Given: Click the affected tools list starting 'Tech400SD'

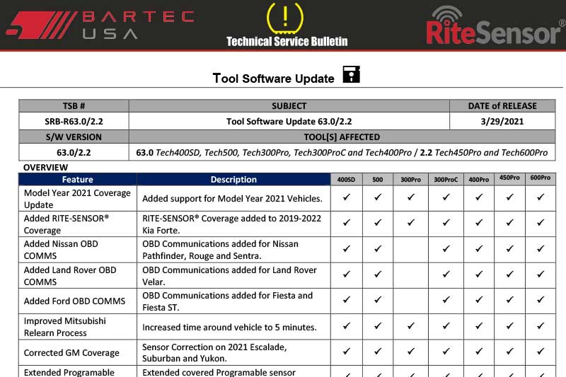Looking at the screenshot, I should pos(342,152).
